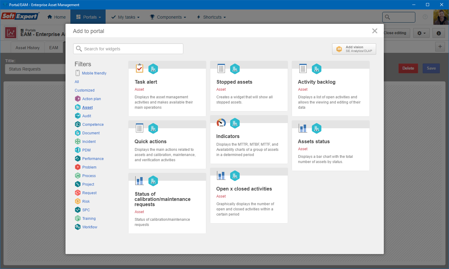The height and width of the screenshot is (269, 449).
Task: Click magnifier icon in widget search box
Action: point(79,49)
